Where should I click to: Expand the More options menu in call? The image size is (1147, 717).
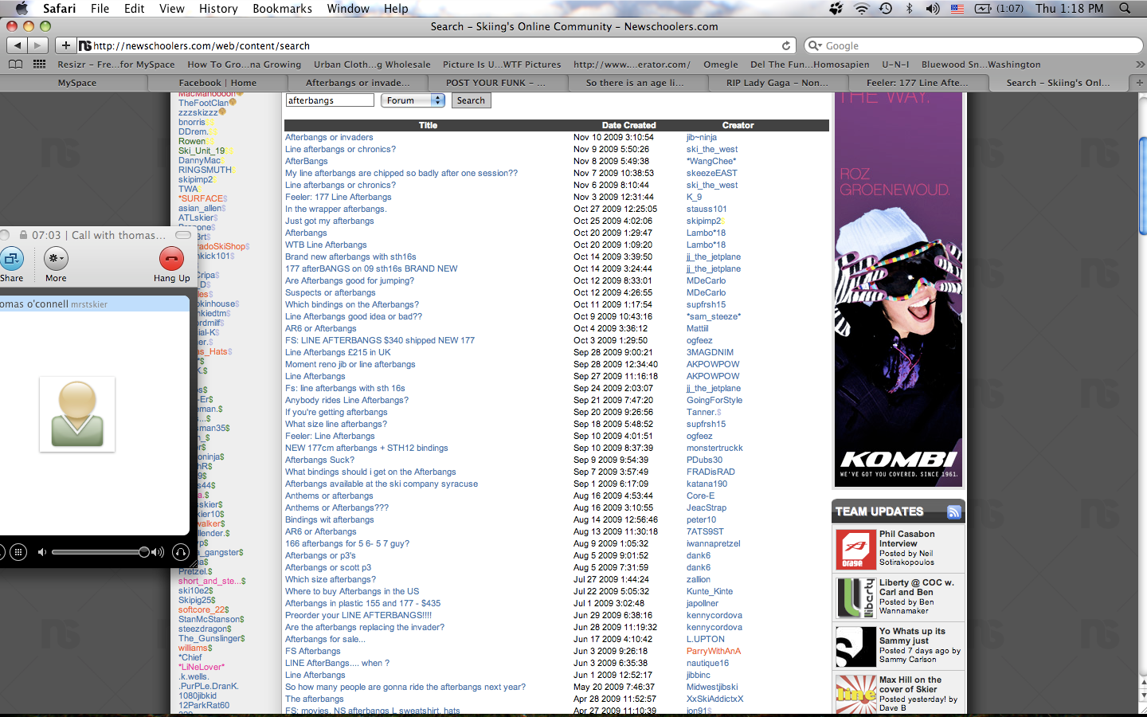point(56,259)
